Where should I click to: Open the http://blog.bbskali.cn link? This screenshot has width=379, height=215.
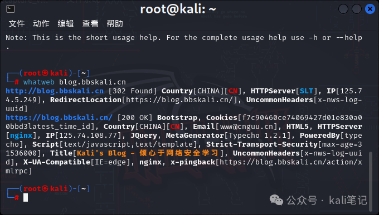tap(55, 91)
